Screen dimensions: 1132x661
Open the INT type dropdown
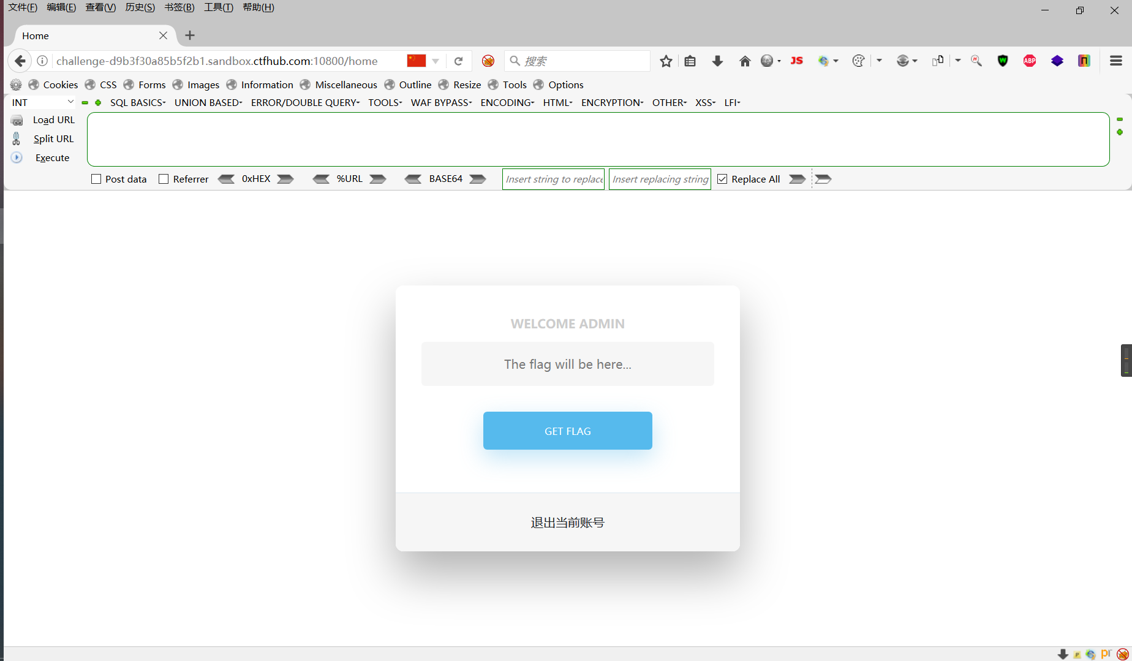click(42, 102)
